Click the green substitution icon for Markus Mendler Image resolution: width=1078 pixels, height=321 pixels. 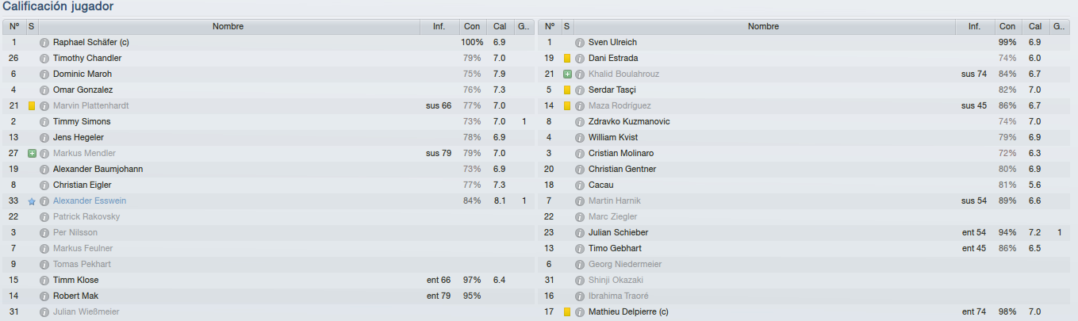[32, 153]
